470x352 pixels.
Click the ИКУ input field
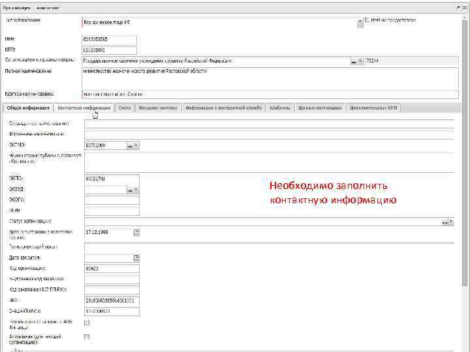(112, 301)
